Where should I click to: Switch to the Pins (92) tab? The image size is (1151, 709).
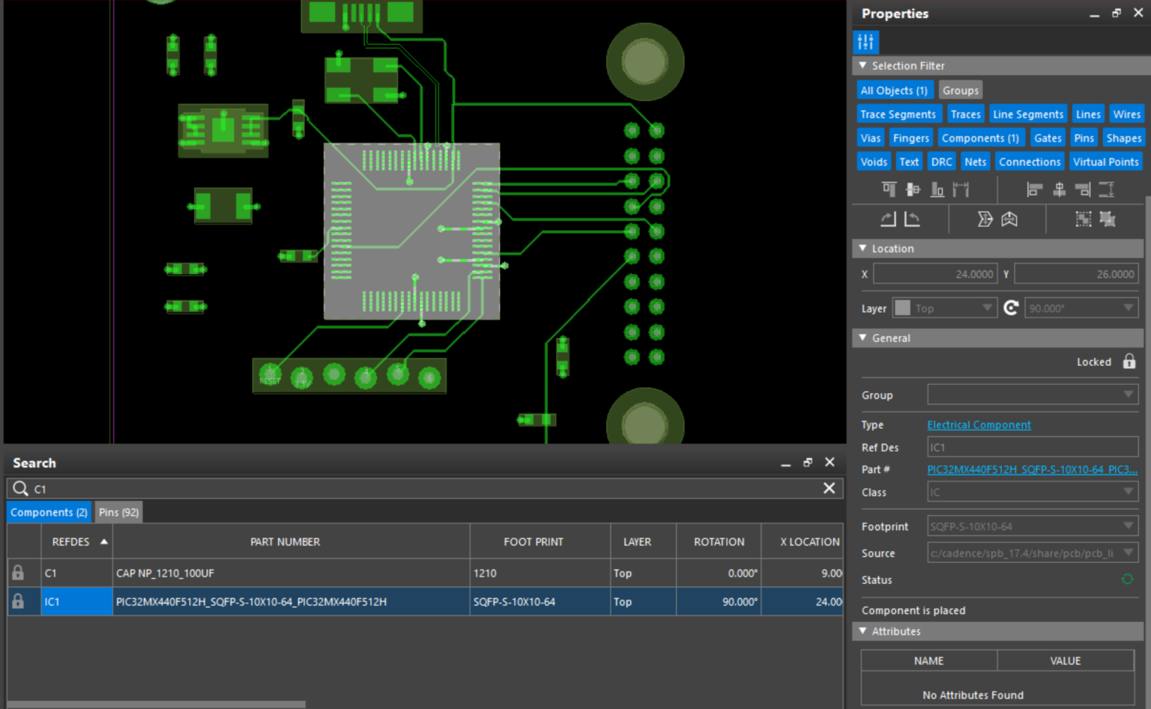(118, 512)
